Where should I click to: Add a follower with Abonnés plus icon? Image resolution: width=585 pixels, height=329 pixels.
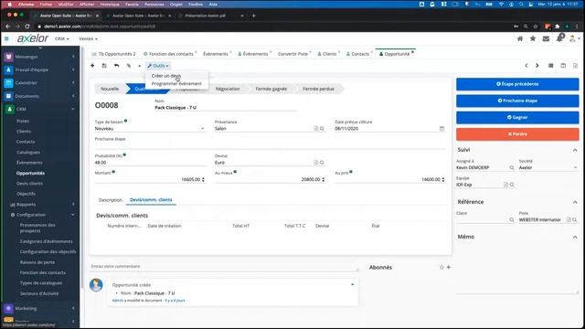point(449,267)
